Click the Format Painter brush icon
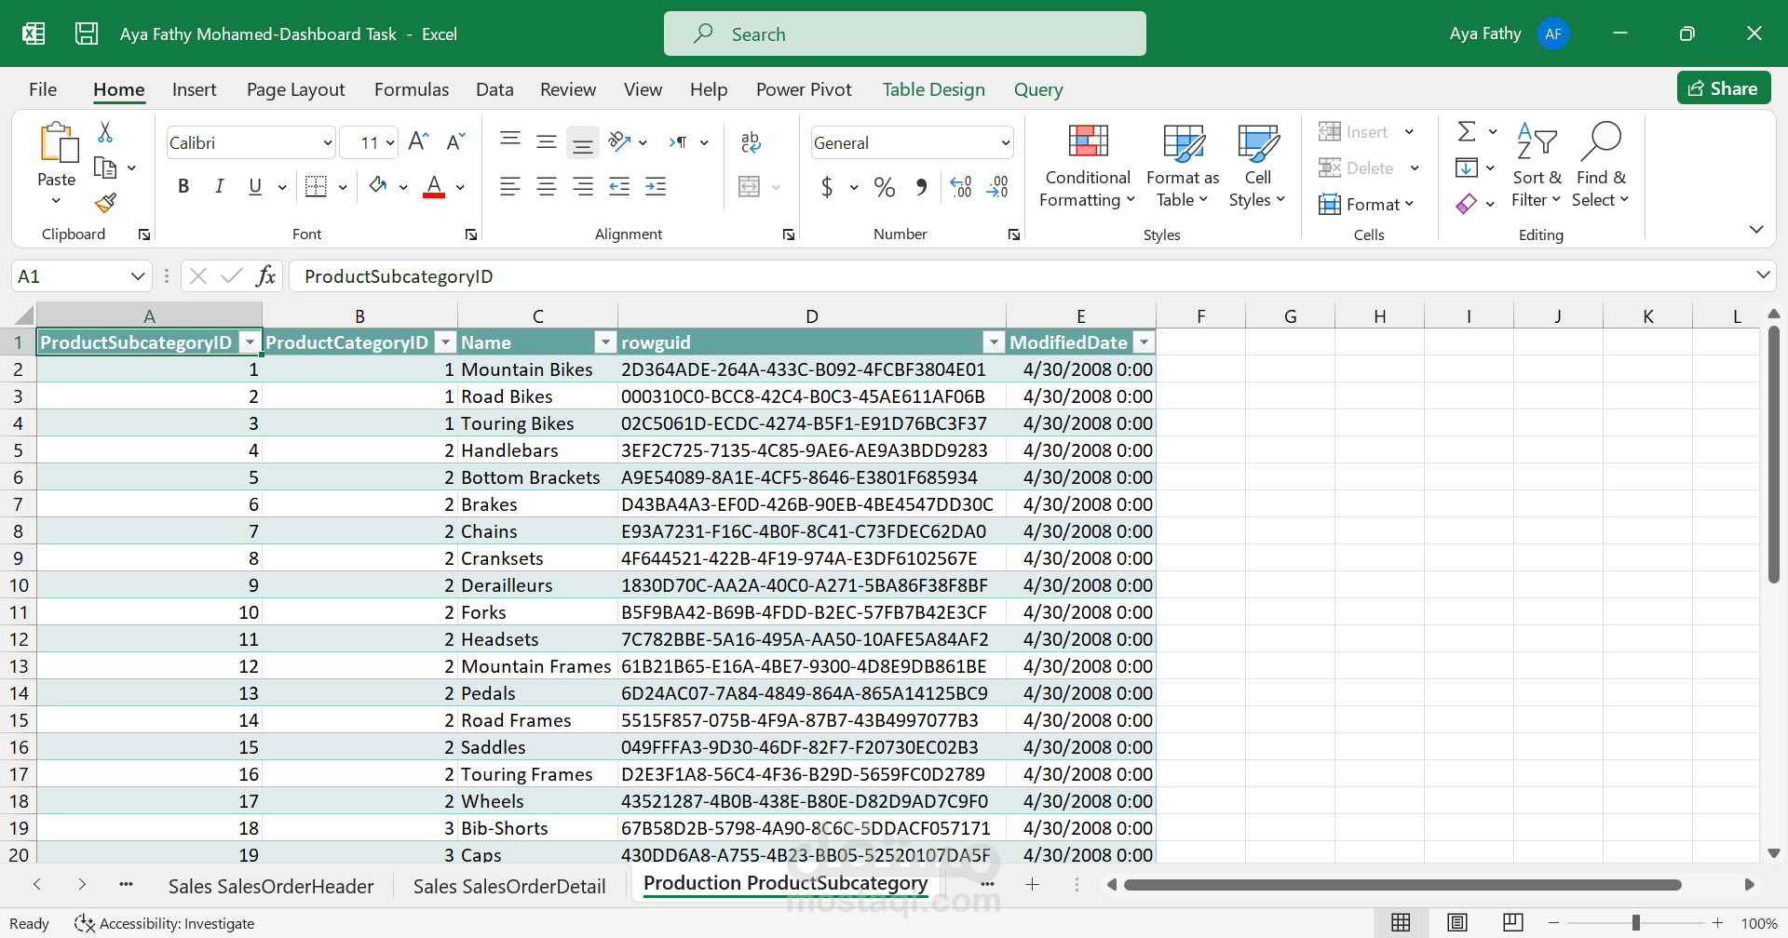This screenshot has width=1788, height=938. (x=105, y=203)
